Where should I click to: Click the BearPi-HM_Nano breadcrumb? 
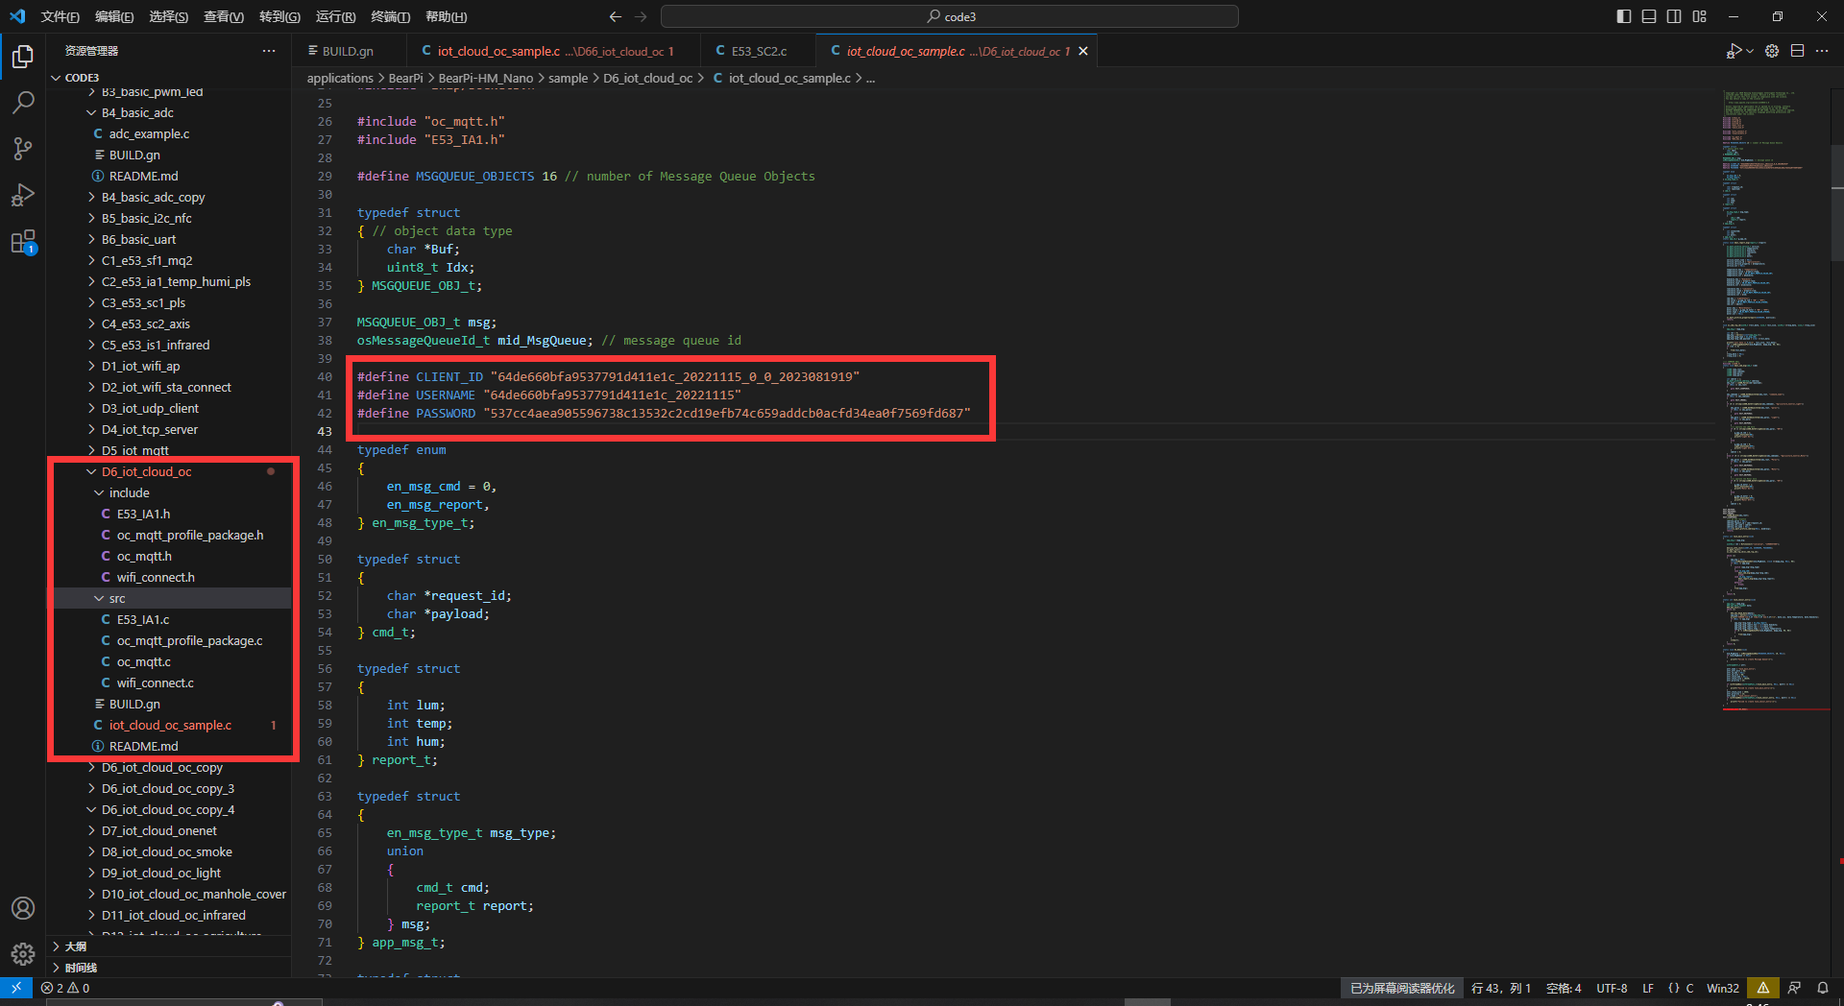coord(485,79)
